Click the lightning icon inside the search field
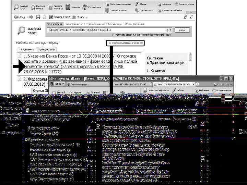Screen dimensions: 247x185 (x=167, y=30)
